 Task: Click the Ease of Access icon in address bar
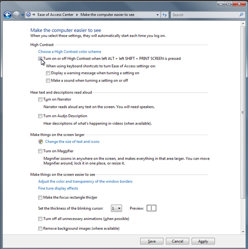tap(29, 15)
